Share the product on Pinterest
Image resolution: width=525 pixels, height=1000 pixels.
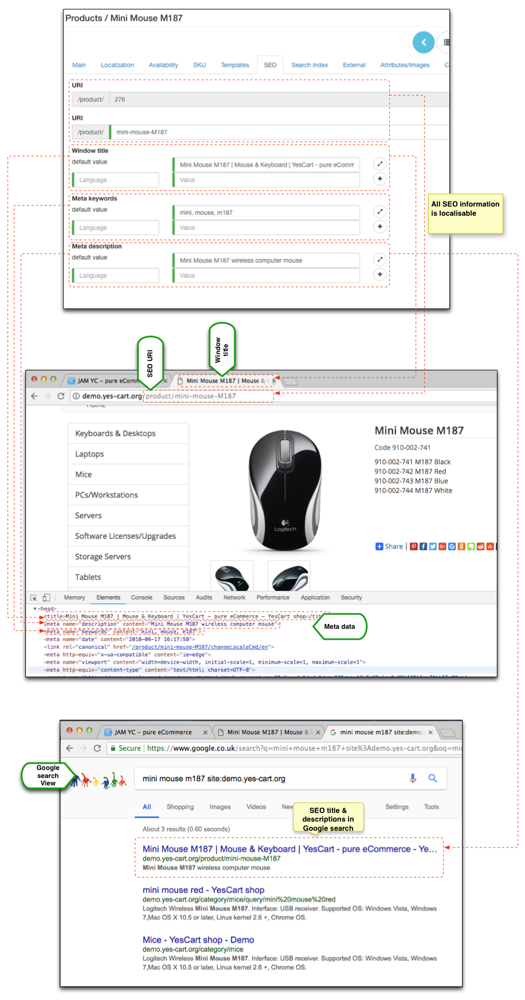pos(413,546)
